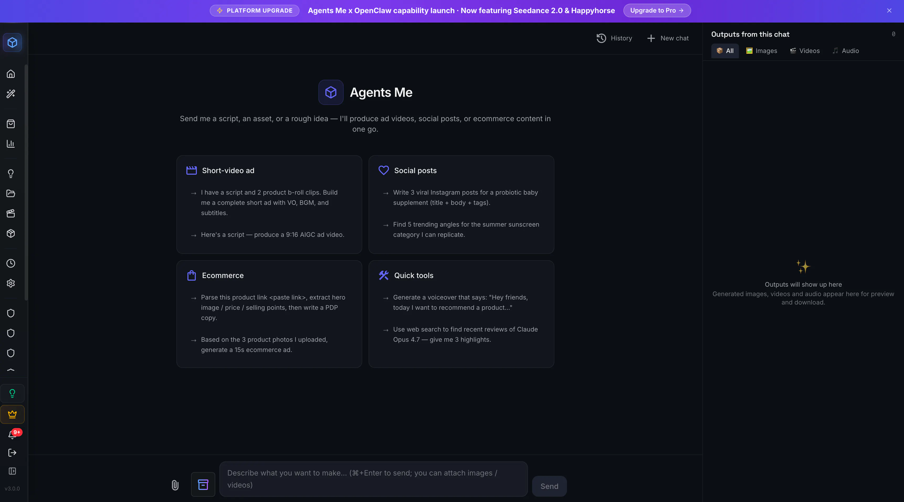Open the clock icon in the sidebar
The image size is (904, 502).
tap(11, 263)
